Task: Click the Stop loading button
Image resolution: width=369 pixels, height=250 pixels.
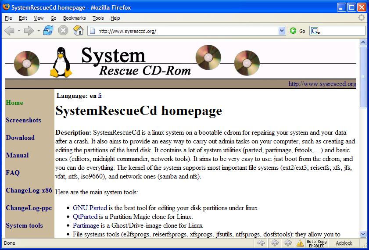Action: click(x=63, y=31)
